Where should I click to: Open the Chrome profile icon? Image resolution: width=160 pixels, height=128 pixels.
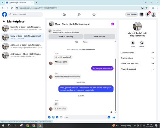click(153, 8)
